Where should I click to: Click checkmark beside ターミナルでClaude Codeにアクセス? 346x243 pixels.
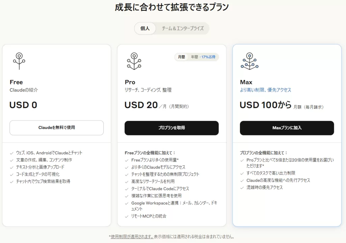[x=127, y=189]
